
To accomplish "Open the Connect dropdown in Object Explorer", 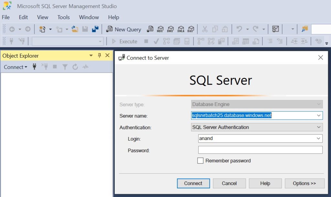I will point(16,67).
